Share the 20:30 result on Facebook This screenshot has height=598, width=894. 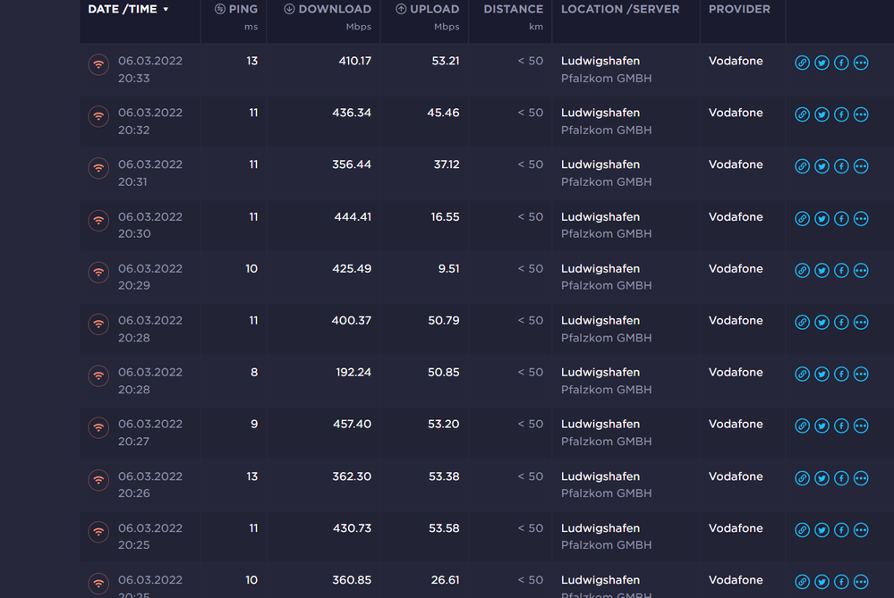[841, 219]
